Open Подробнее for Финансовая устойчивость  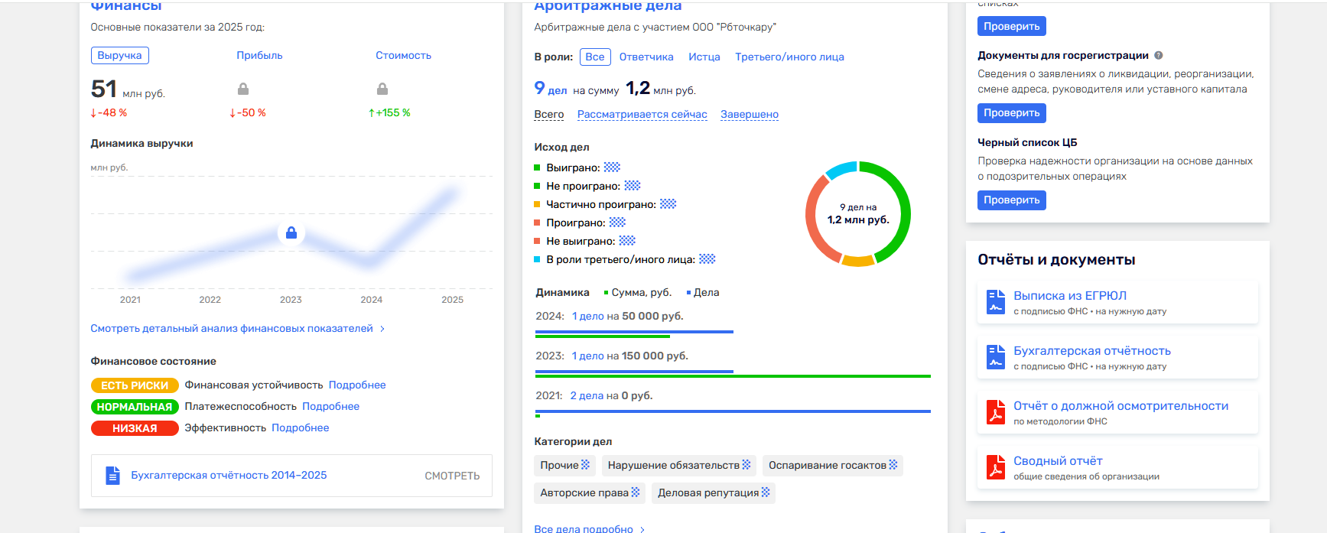tap(357, 385)
